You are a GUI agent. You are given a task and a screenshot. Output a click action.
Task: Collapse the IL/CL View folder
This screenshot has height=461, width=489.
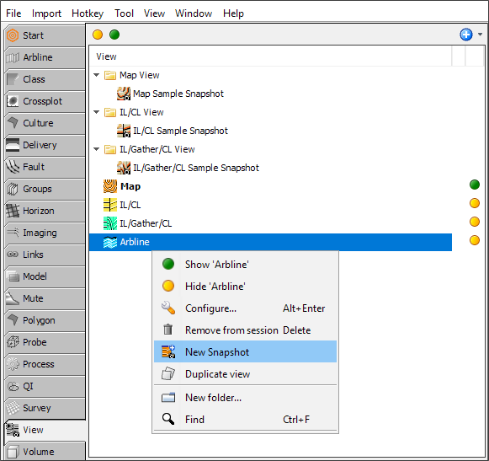click(96, 112)
